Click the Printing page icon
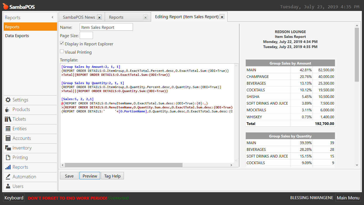Image resolution: width=364 pixels, height=205 pixels. [x=8, y=157]
